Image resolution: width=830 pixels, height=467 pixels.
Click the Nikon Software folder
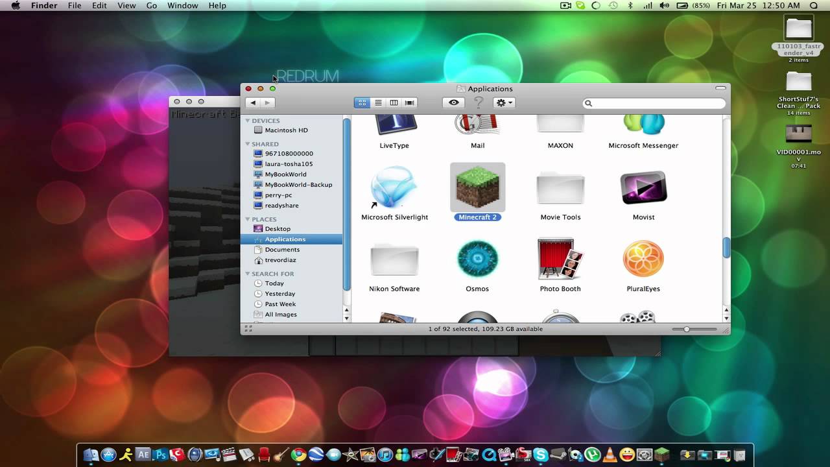[394, 260]
